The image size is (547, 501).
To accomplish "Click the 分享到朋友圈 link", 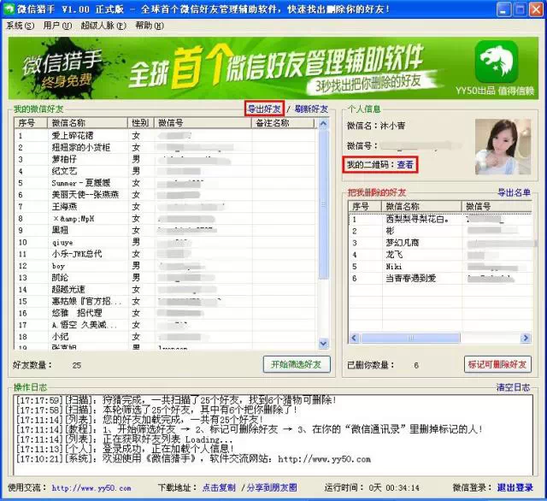I will (273, 488).
